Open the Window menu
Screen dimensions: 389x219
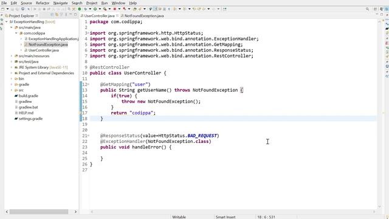coord(118,3)
